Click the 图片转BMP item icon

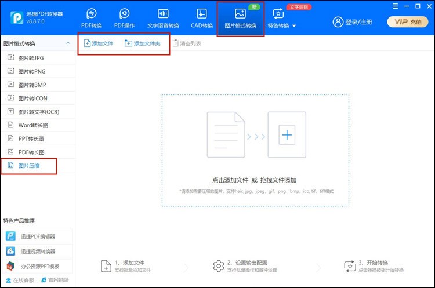click(x=10, y=84)
